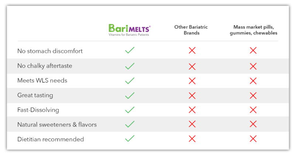295x156 pixels.
Task: Click green checkmark for No chalky aftertaste
Action: click(130, 66)
